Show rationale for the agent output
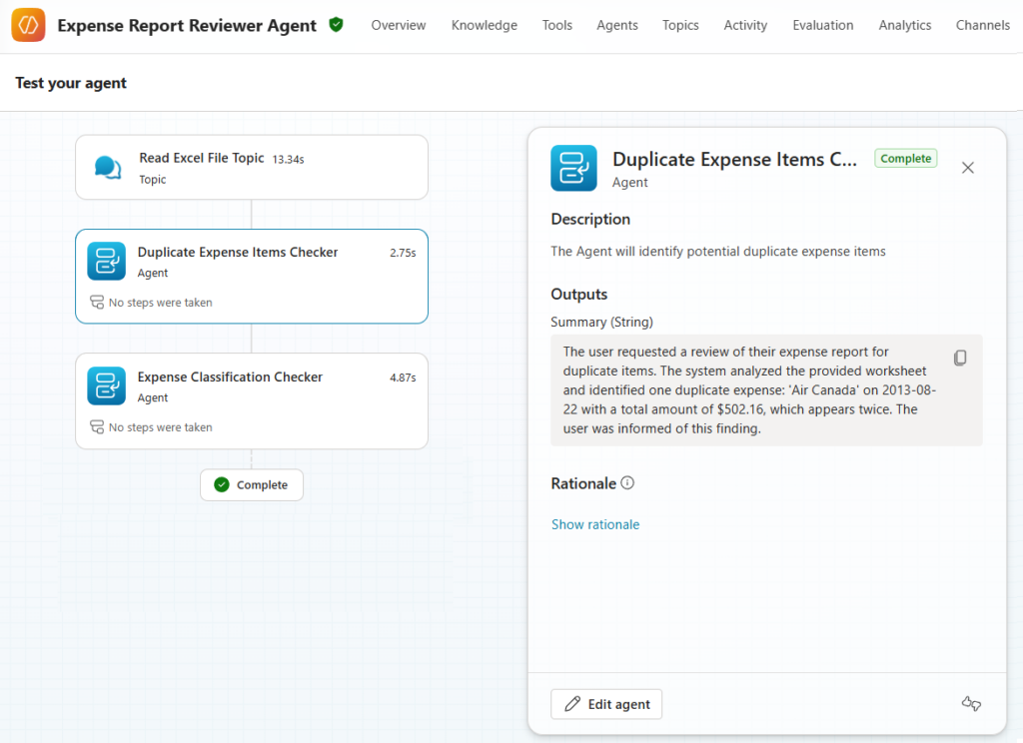The height and width of the screenshot is (743, 1023). (595, 523)
